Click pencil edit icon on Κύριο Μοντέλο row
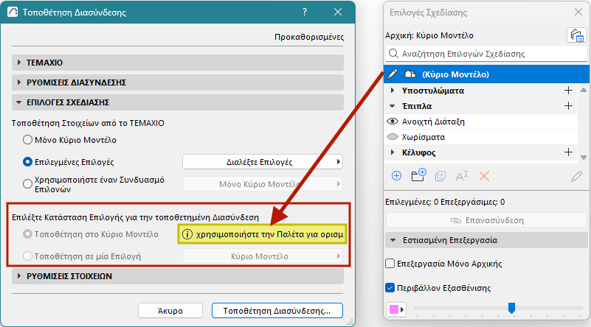Screen dimensions: 591x327 click(x=392, y=74)
